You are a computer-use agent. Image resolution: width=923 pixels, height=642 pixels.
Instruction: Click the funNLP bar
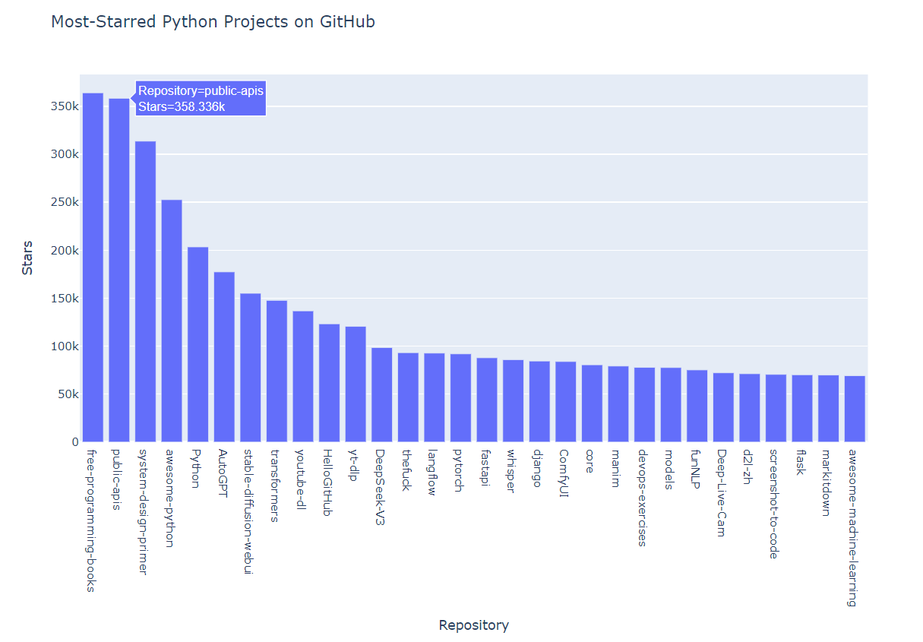tap(697, 406)
